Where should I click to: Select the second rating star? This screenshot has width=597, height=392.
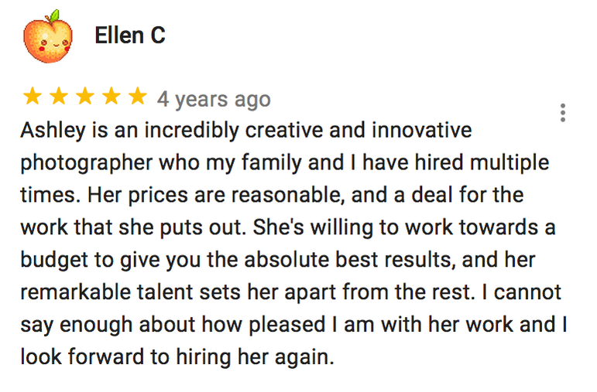(x=59, y=96)
